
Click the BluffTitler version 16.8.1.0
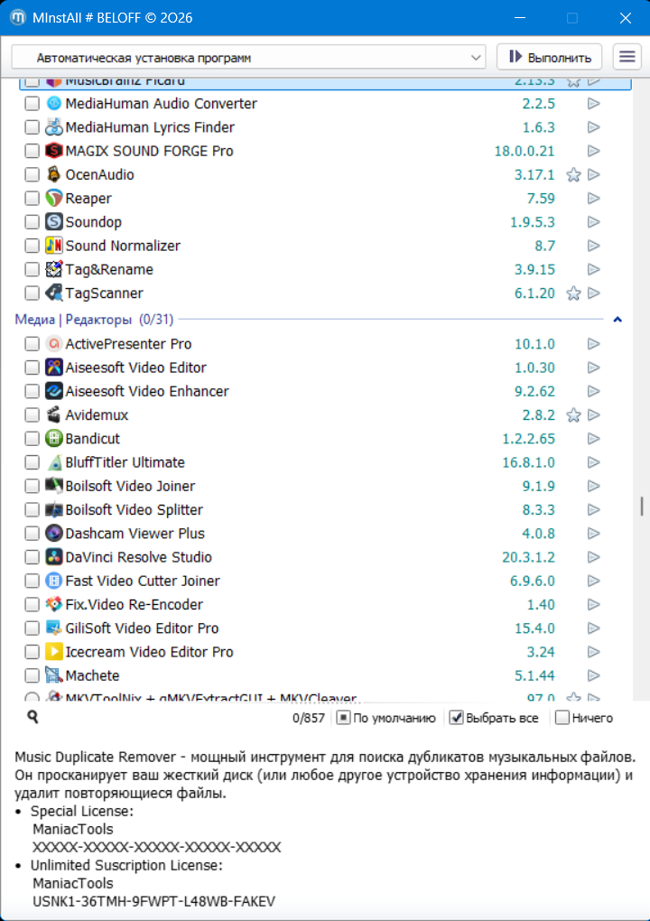click(x=528, y=462)
